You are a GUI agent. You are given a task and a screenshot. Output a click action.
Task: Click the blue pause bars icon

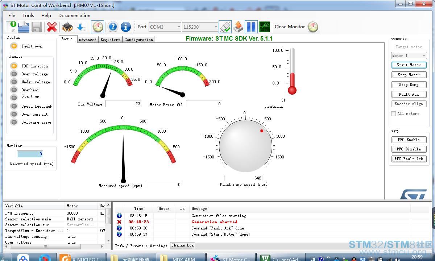[251, 27]
